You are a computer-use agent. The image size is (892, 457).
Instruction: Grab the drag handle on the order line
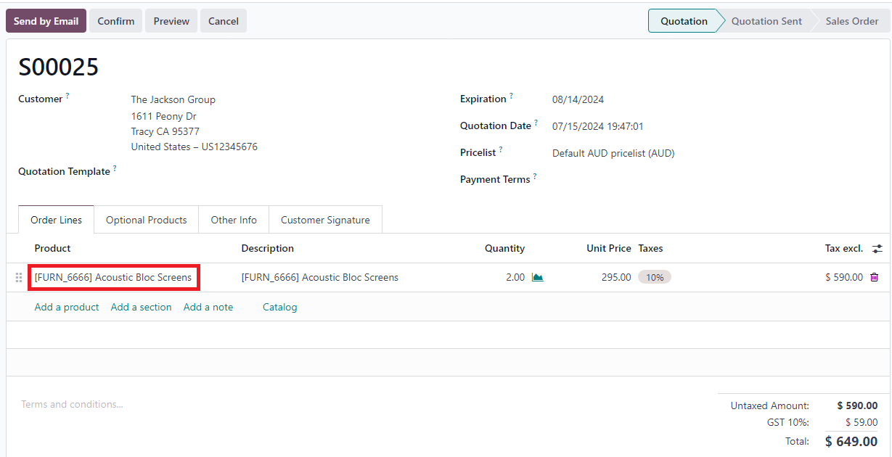[x=19, y=278]
